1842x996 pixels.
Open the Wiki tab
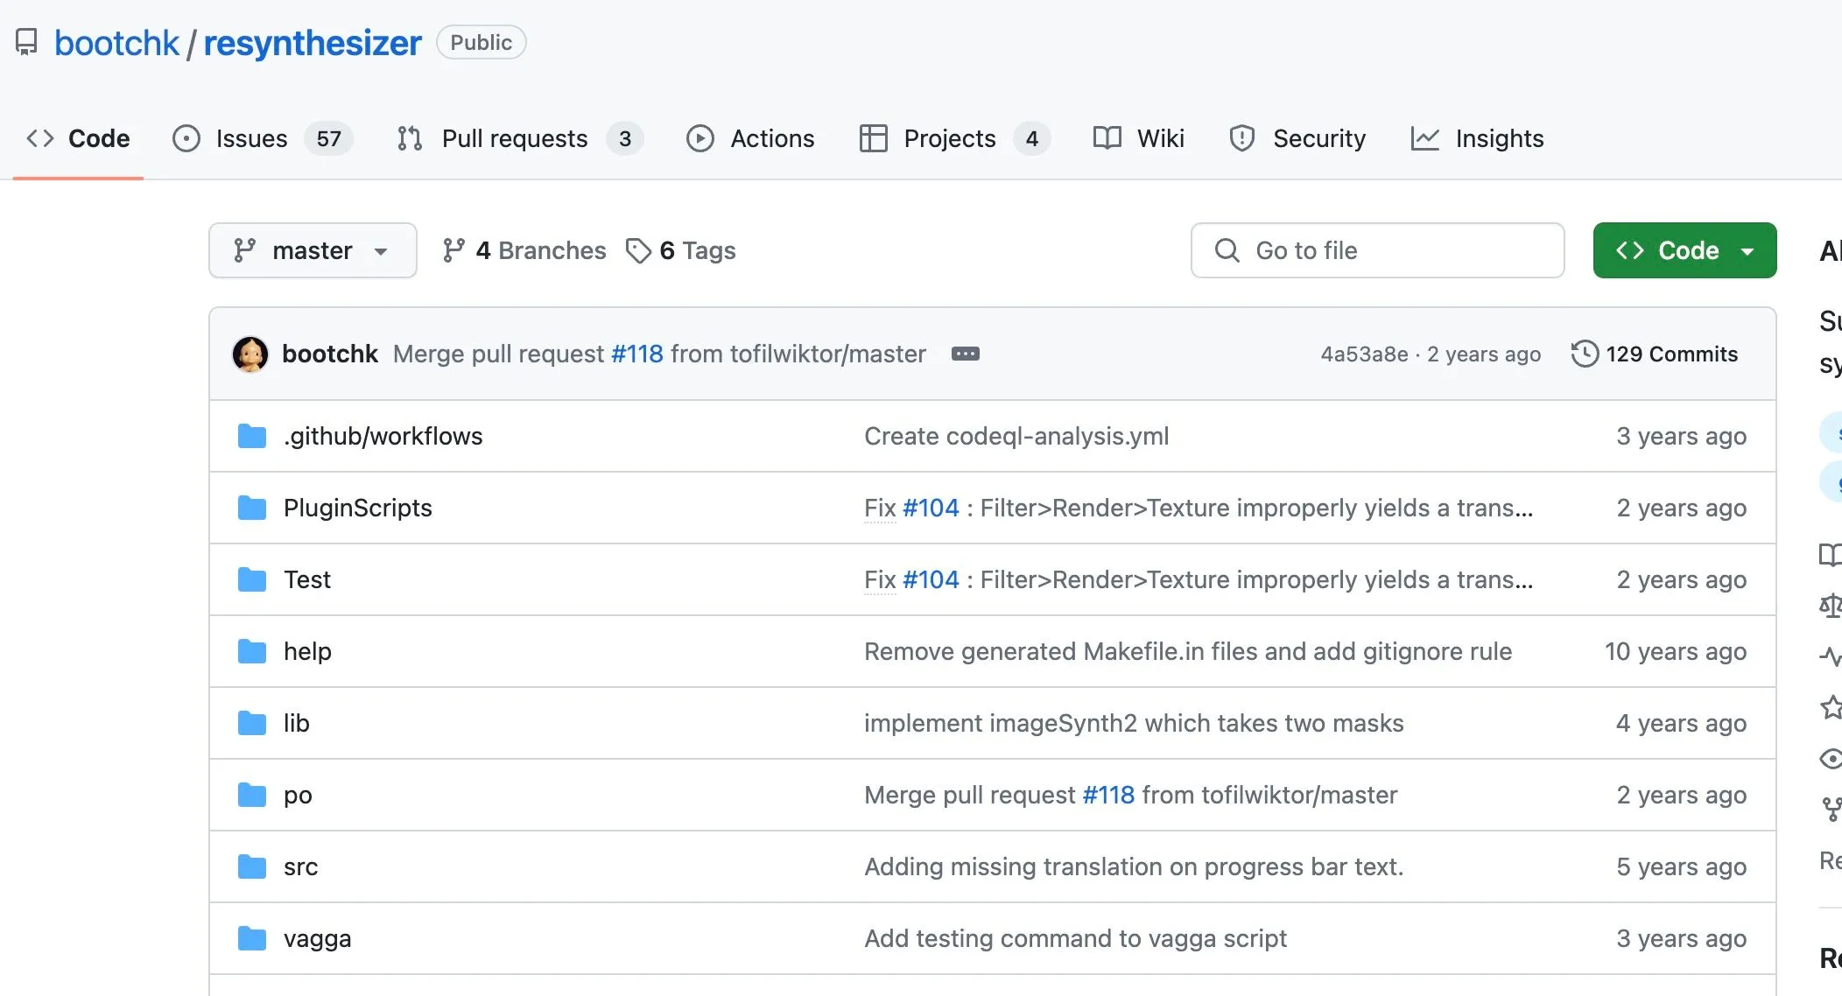[x=1138, y=138]
